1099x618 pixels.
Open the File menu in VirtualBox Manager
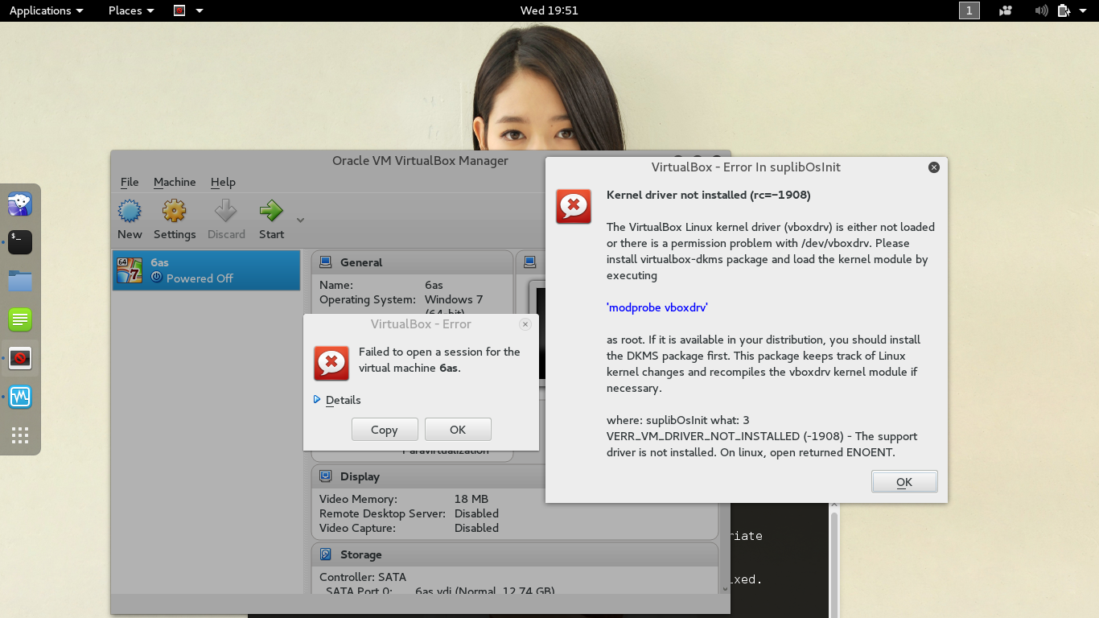[130, 182]
